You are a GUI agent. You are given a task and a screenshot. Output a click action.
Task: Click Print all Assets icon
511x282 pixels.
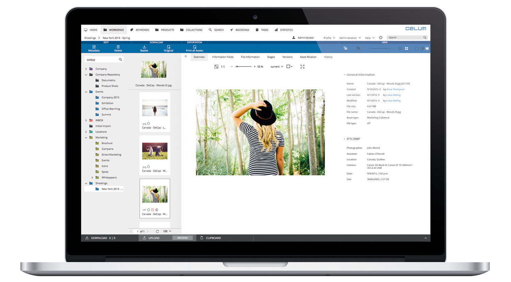(195, 47)
